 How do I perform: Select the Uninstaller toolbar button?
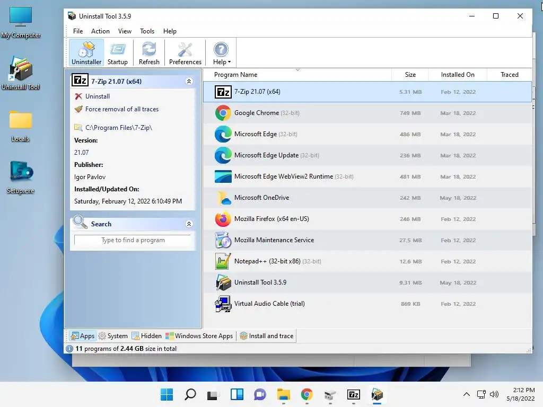(86, 52)
